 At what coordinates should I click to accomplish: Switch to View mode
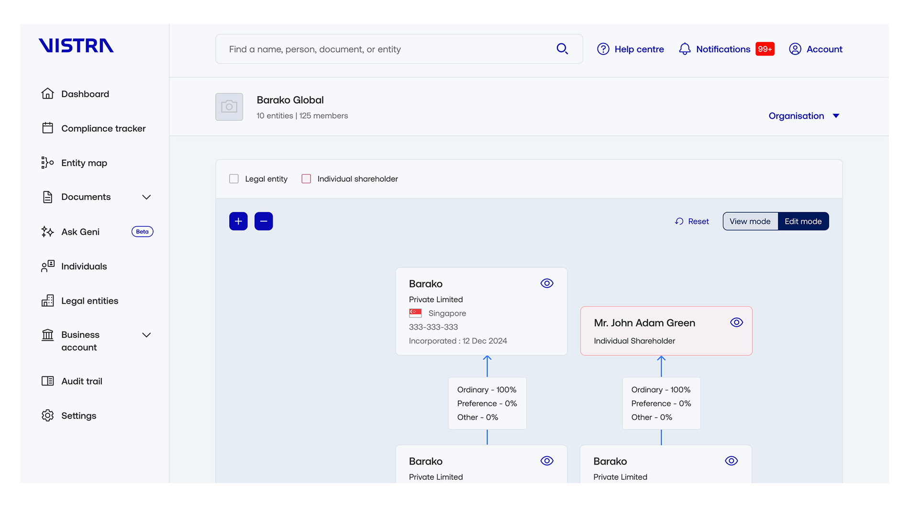click(x=750, y=221)
